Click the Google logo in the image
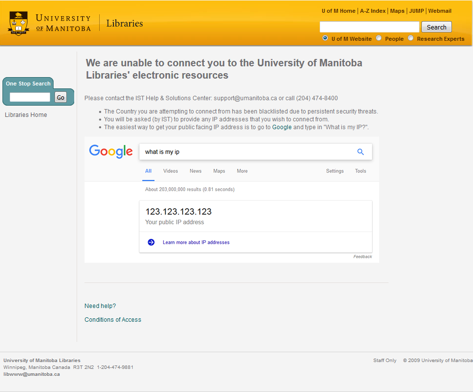This screenshot has width=473, height=392. pyautogui.click(x=111, y=151)
